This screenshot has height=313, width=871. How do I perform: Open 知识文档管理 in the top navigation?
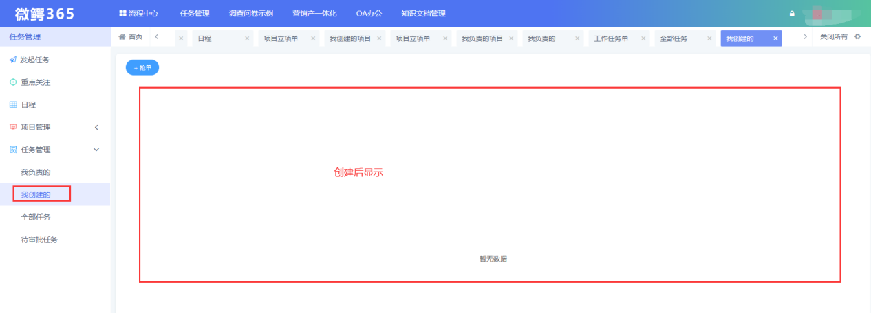click(x=423, y=14)
